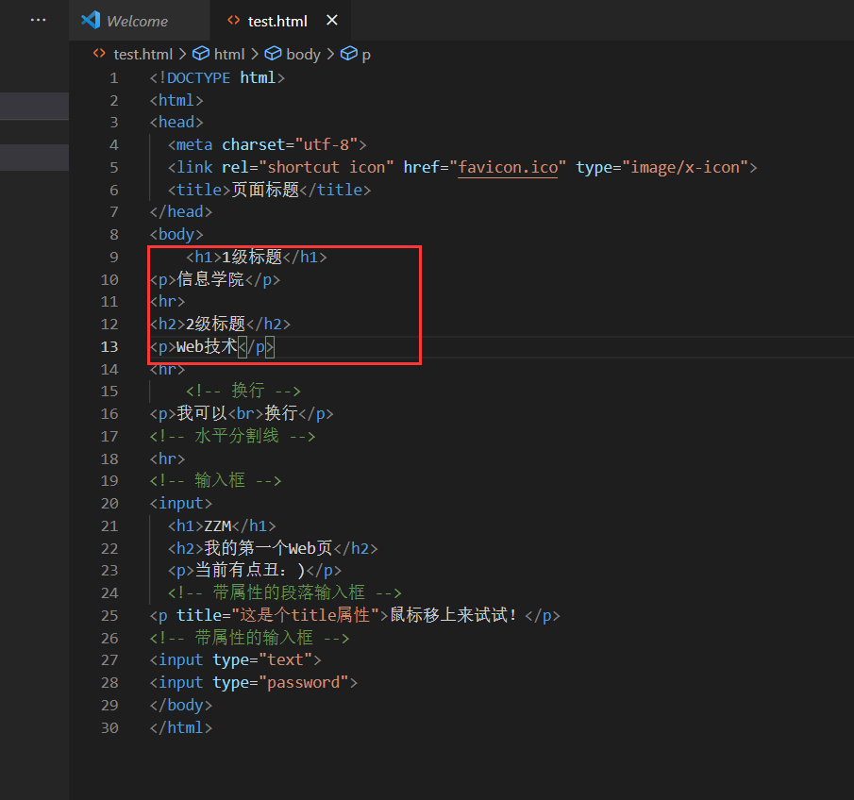This screenshot has height=800, width=854.
Task: Click the closing </body> tag
Action: 181,706
